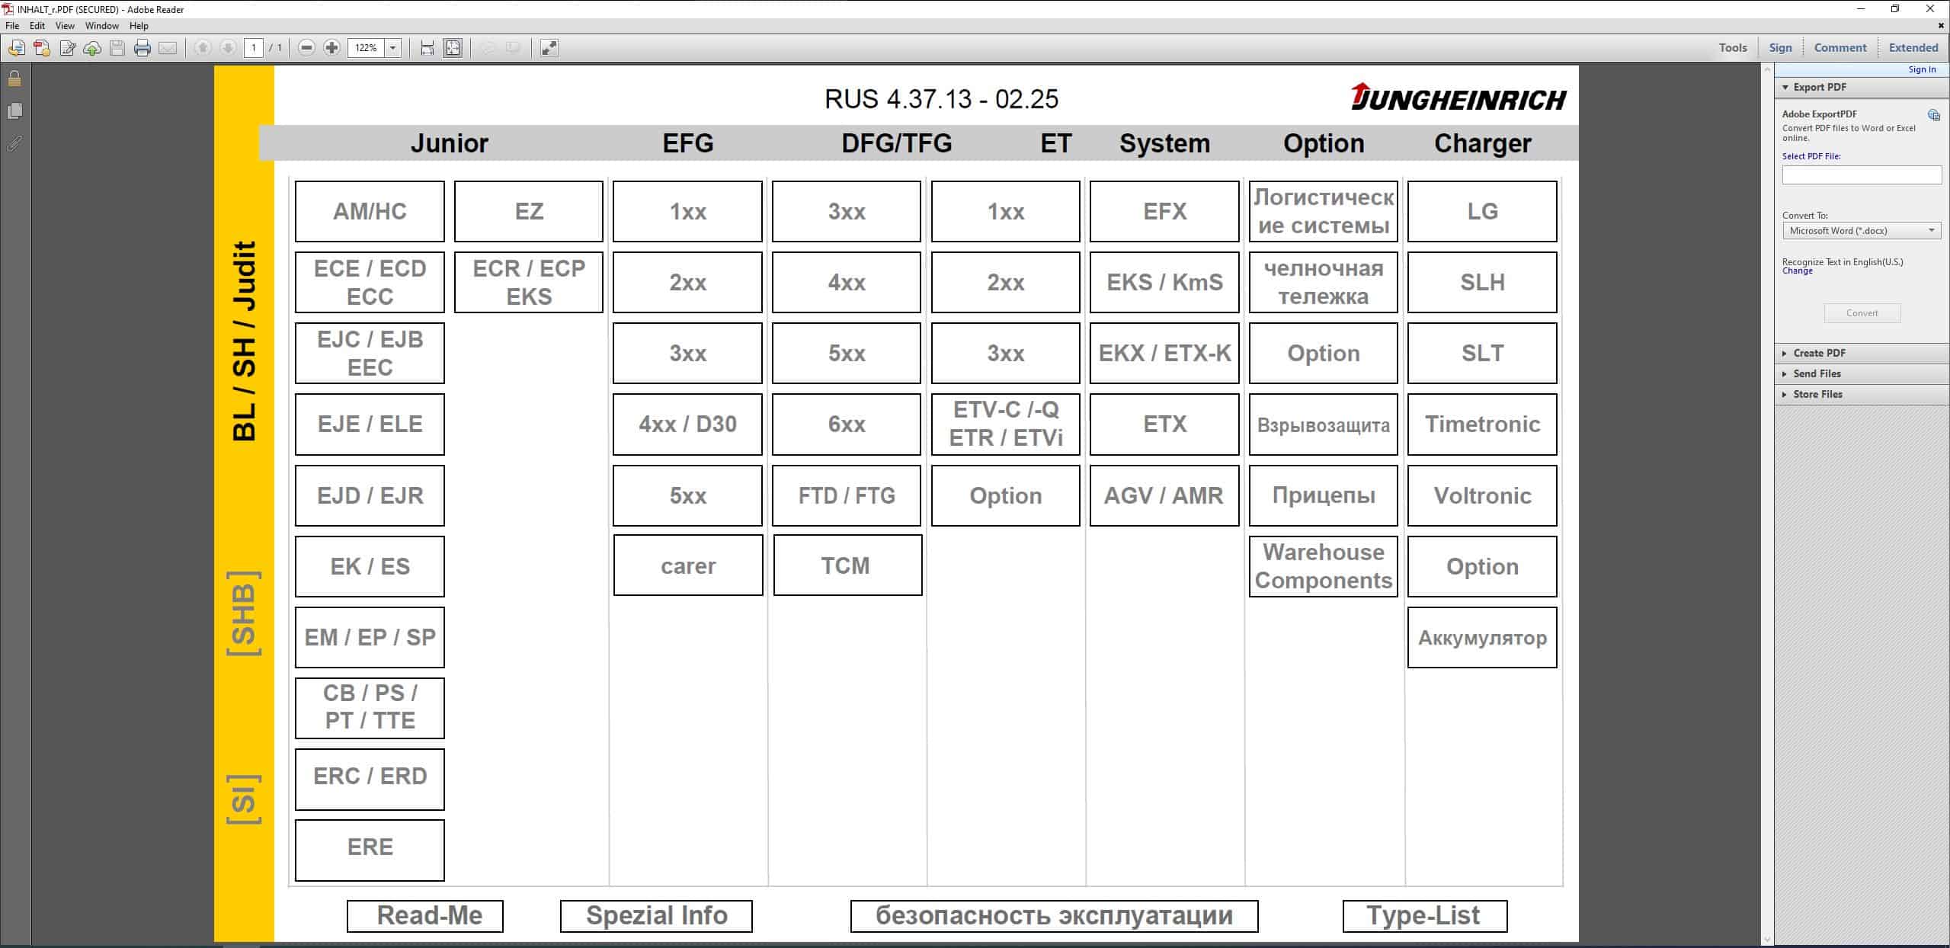Click the cloud upload toolbar icon
This screenshot has height=948, width=1950.
click(92, 48)
